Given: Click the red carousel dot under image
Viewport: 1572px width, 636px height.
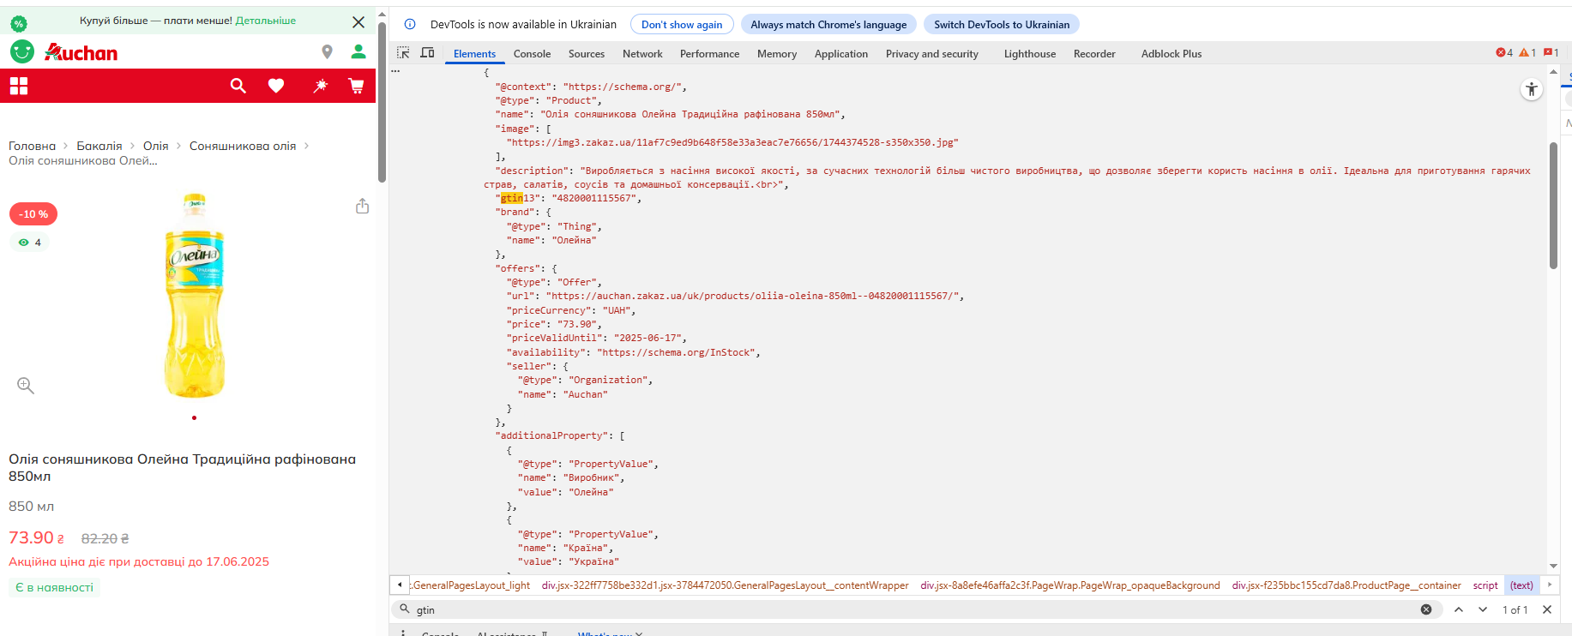Looking at the screenshot, I should [195, 418].
